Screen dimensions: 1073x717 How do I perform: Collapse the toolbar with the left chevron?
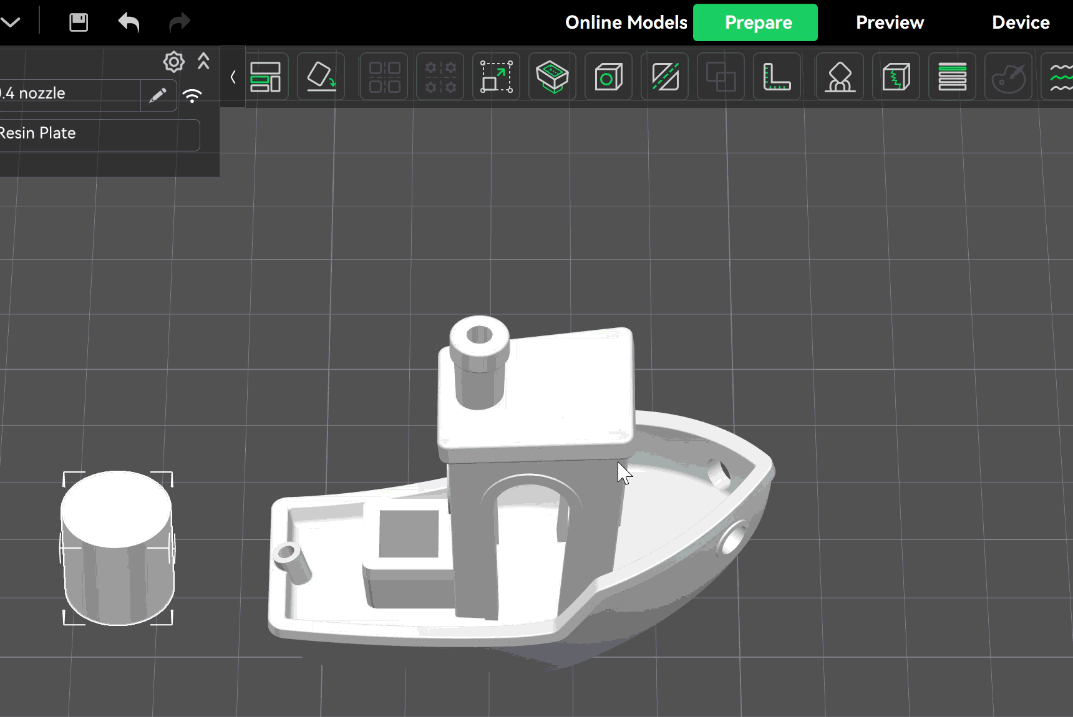[x=233, y=77]
